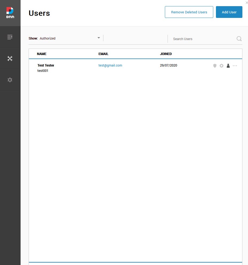248x265 pixels.
Task: Open the test@gmail.com email link
Action: coord(110,65)
